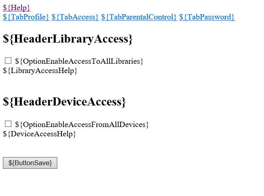Viewport: 264px width, 196px height.
Task: Save the user access settings
Action: point(30,163)
